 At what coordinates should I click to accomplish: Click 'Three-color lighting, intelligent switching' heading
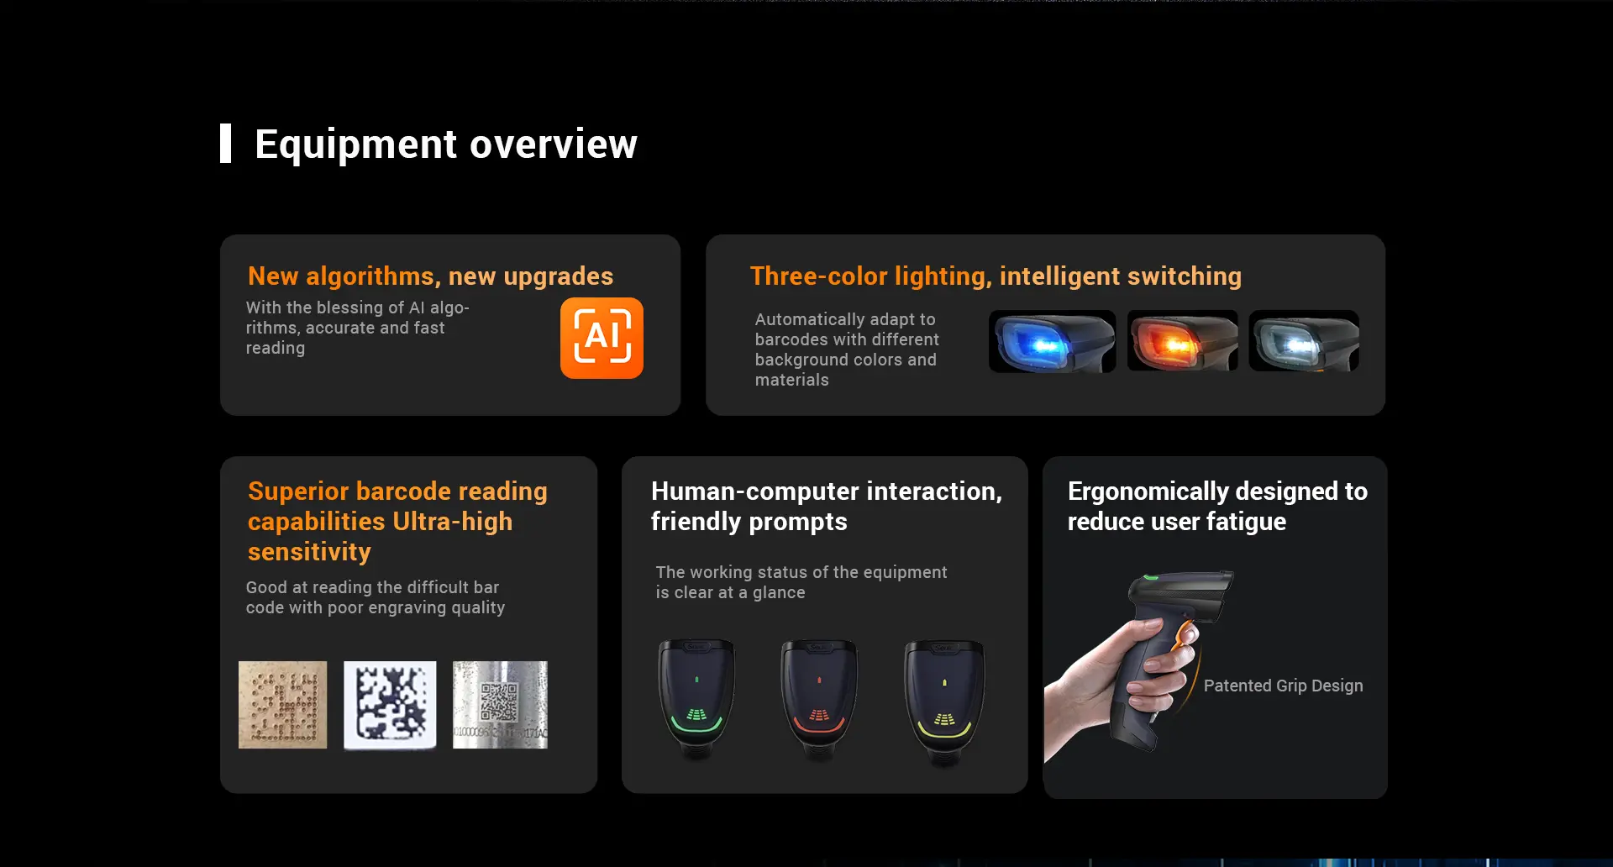(996, 276)
